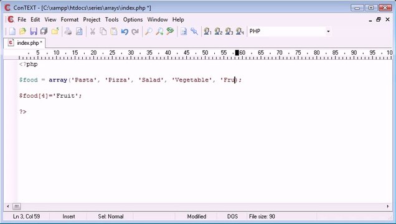Print the document with printer icon
This screenshot has width=396, height=224.
click(68, 31)
